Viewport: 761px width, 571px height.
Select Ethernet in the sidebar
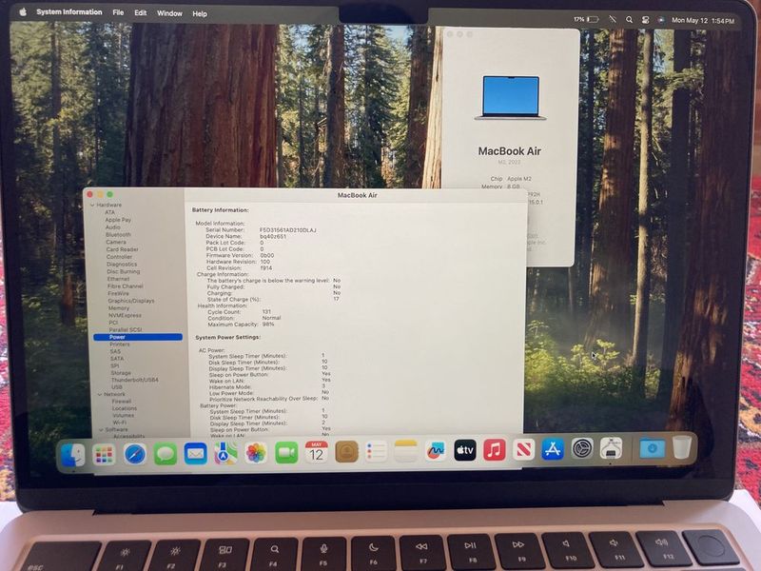(x=118, y=279)
